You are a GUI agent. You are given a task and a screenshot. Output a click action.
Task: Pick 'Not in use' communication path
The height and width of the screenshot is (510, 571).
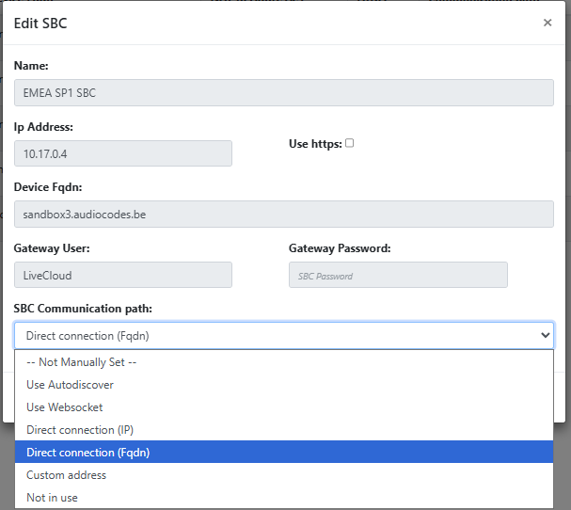tap(52, 498)
